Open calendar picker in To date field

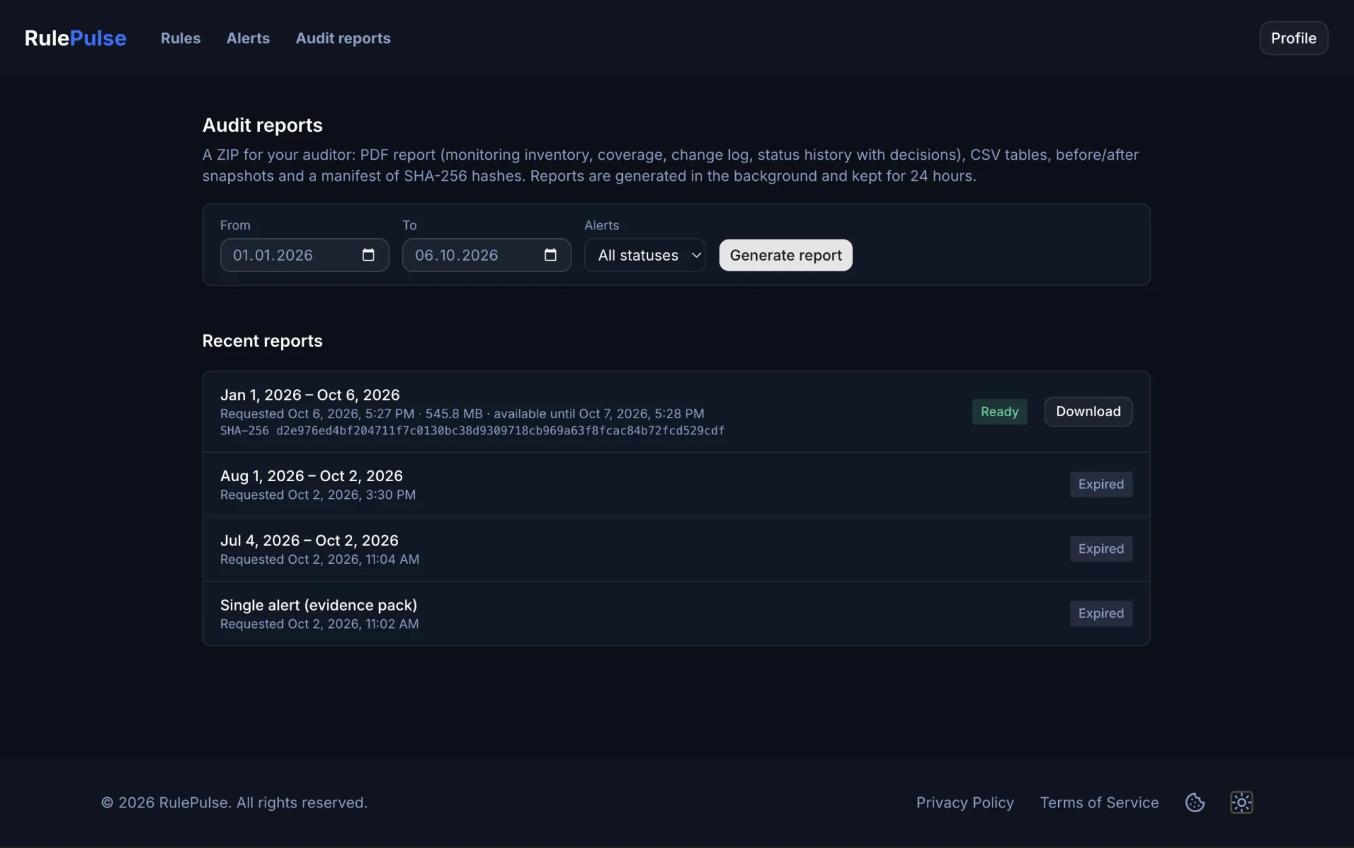(550, 255)
